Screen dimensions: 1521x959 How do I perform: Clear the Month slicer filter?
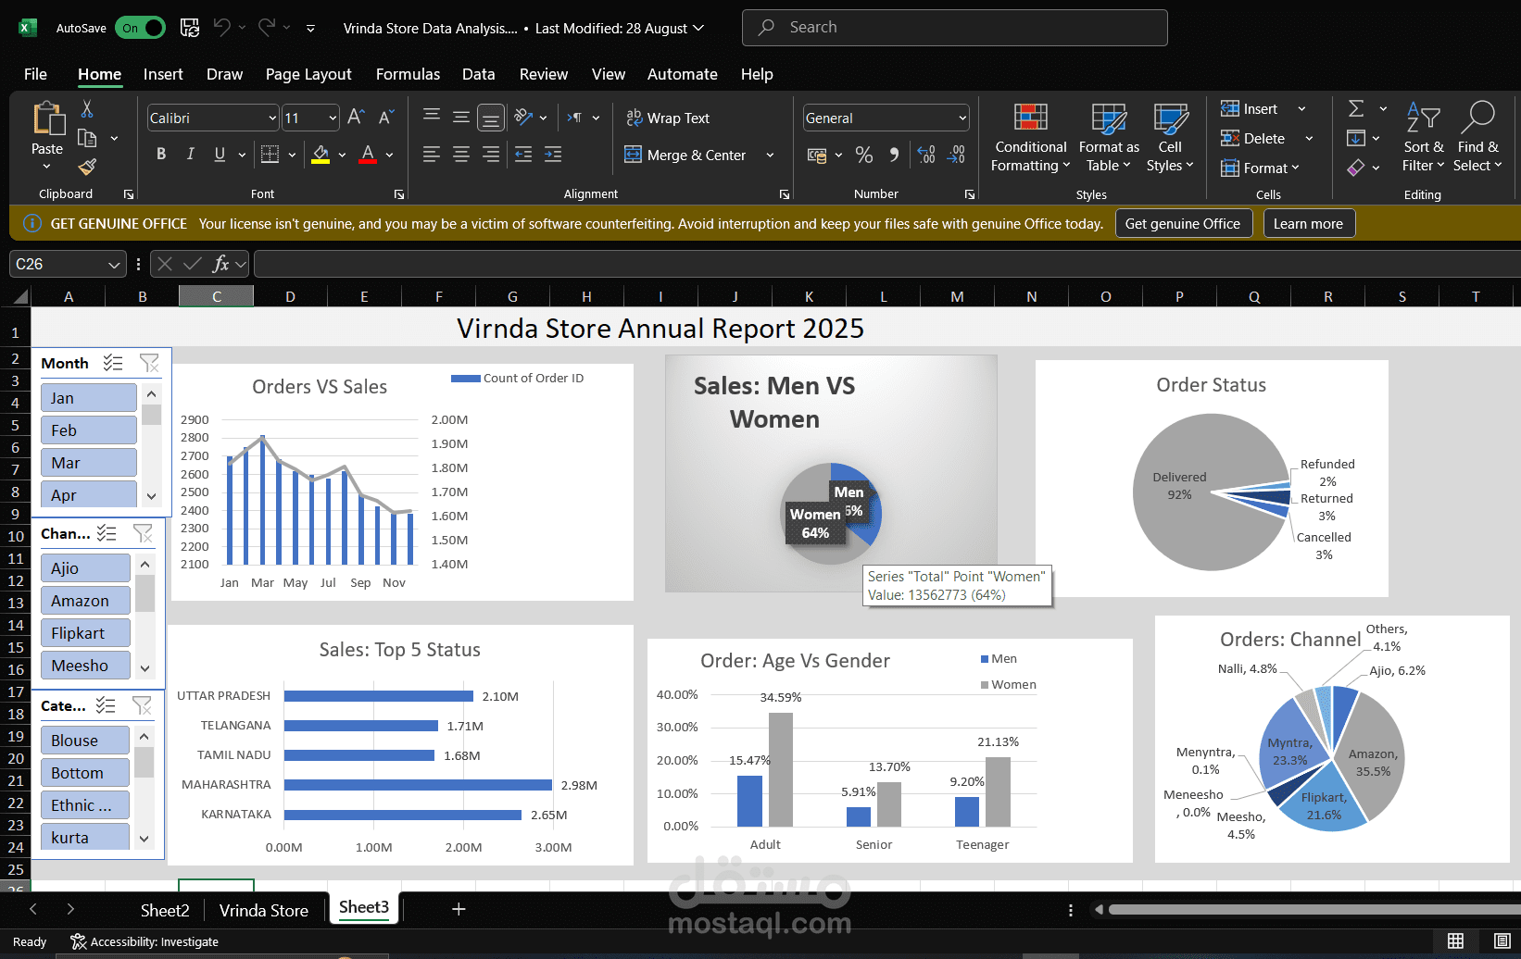click(x=149, y=363)
